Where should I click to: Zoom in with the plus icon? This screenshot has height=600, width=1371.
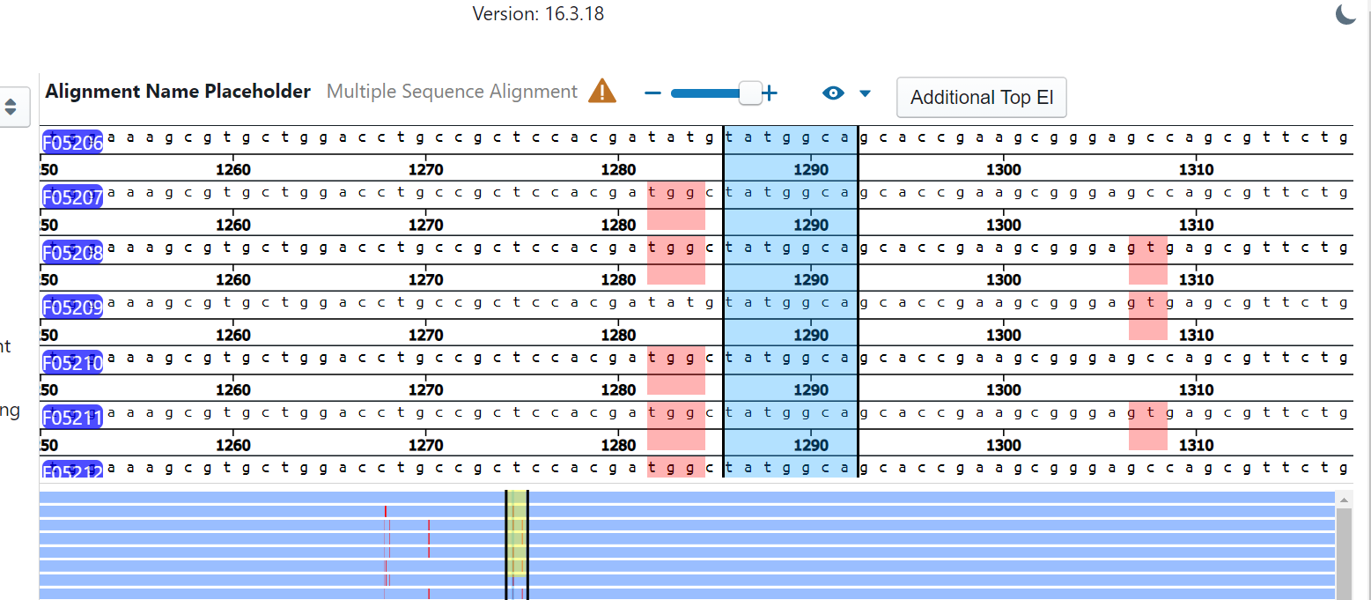pyautogui.click(x=770, y=93)
